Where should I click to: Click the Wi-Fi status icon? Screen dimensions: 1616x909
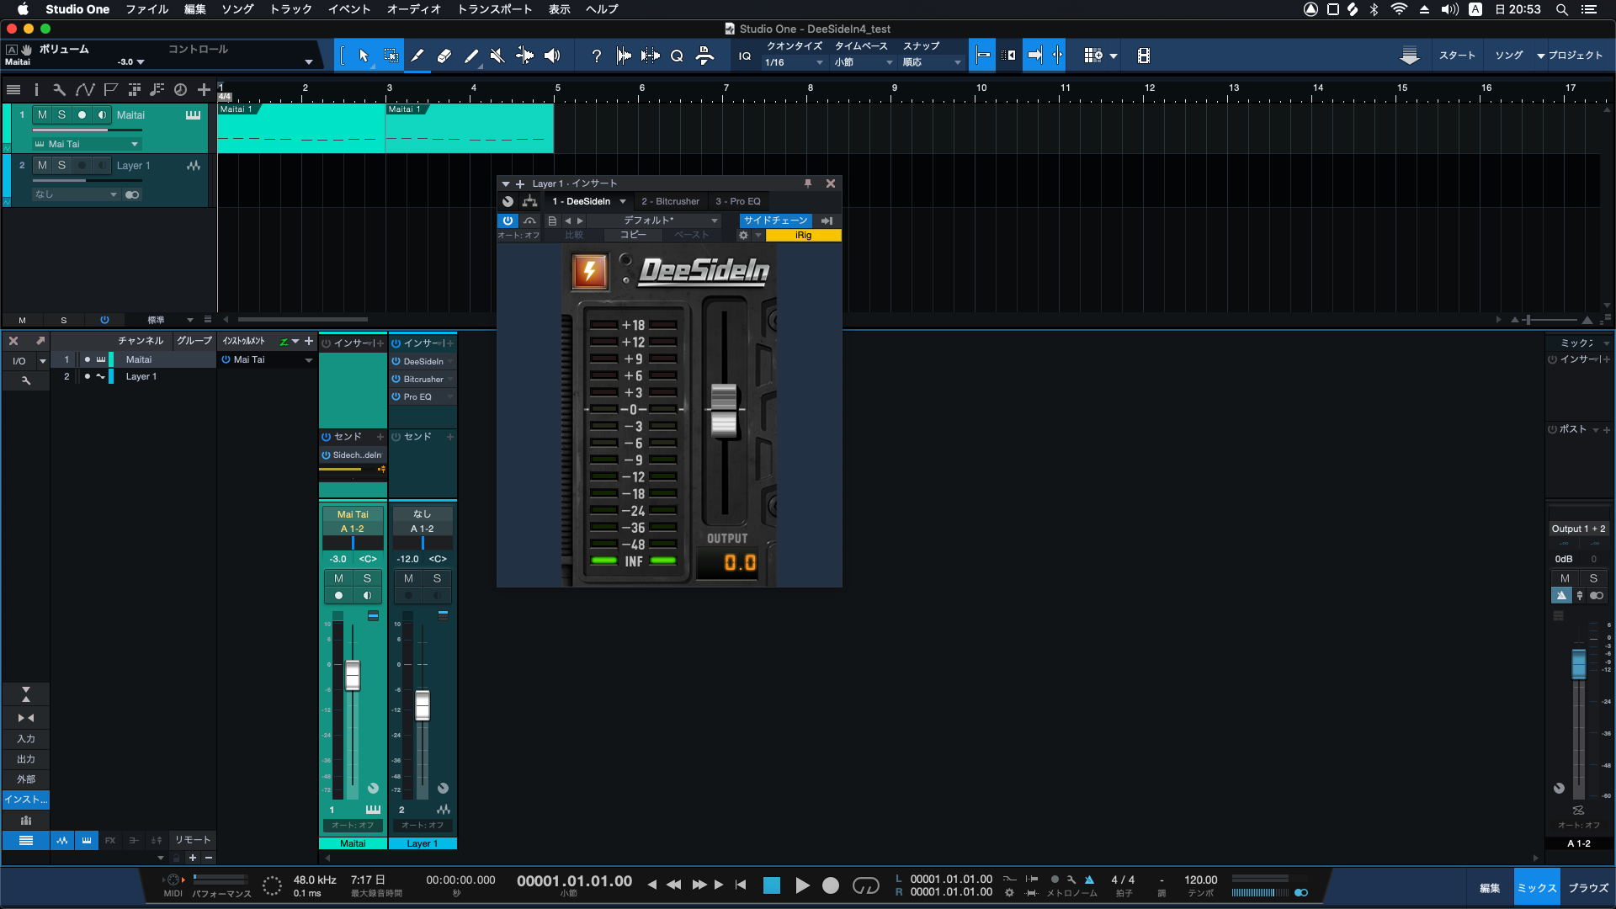pos(1399,9)
